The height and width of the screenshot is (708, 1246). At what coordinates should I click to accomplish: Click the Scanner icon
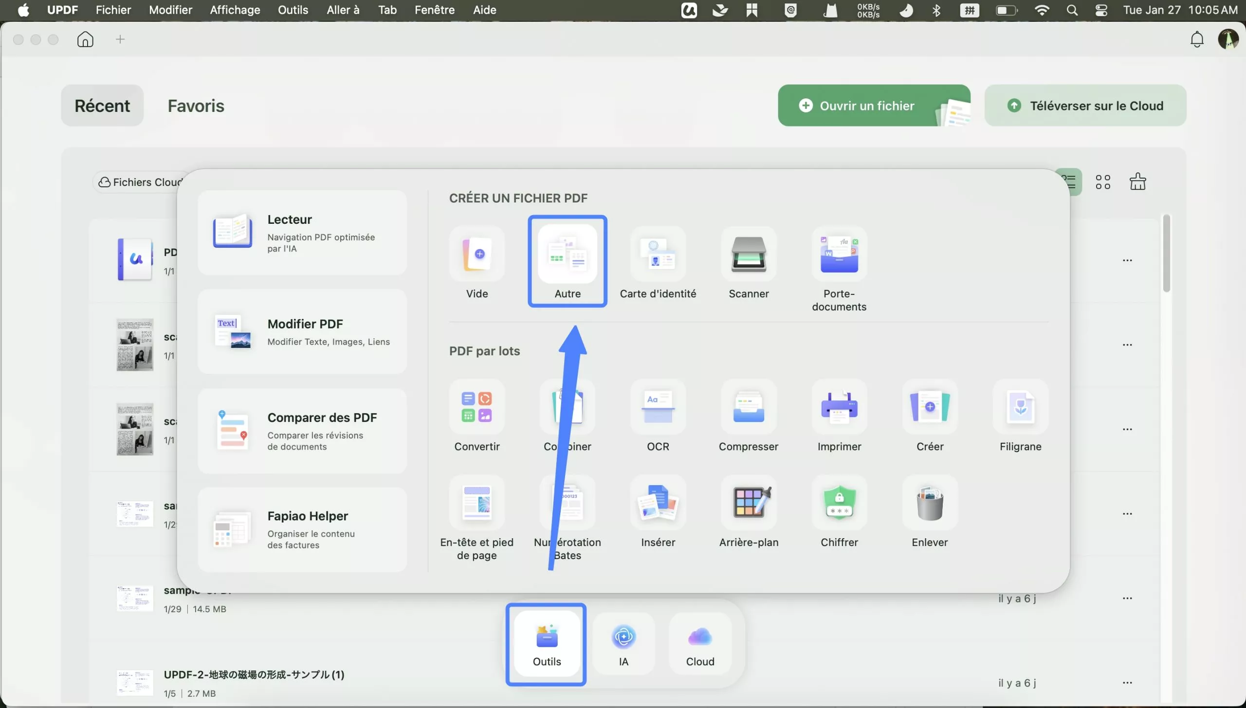click(x=749, y=255)
